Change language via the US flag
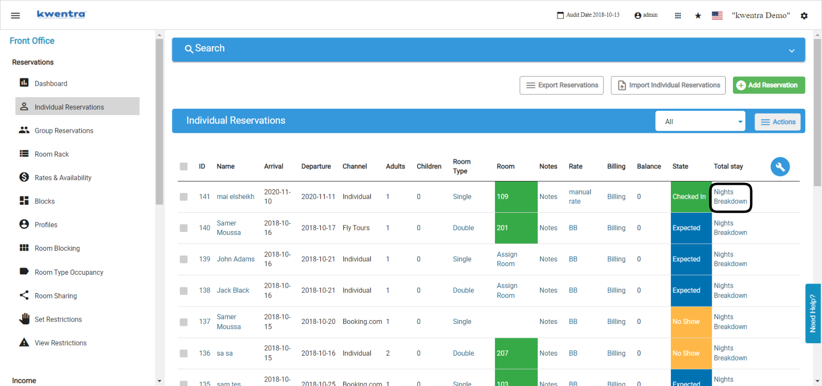The height and width of the screenshot is (386, 822). 717,15
